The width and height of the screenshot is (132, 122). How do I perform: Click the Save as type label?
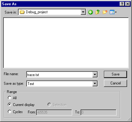(14, 83)
